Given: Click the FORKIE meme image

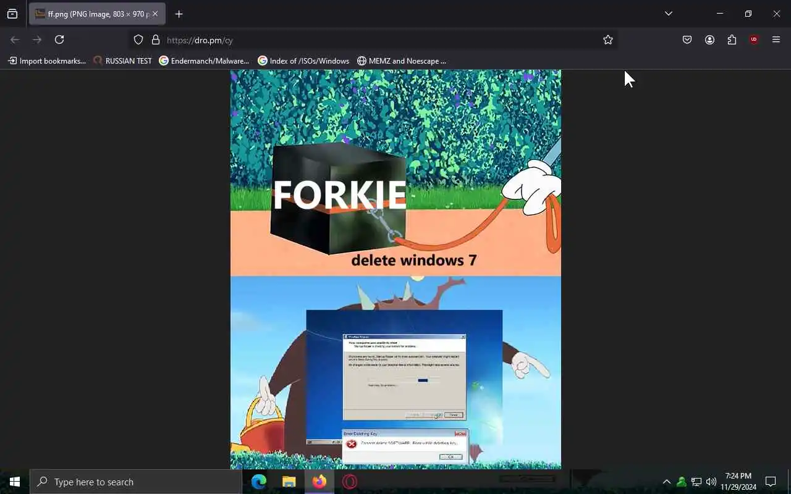Looking at the screenshot, I should (x=395, y=269).
